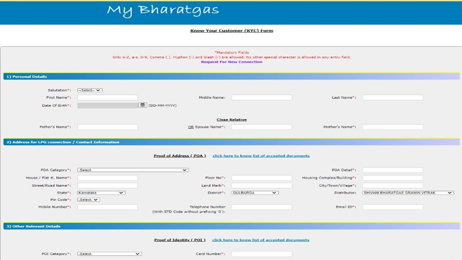Click the Know Your Customer (KYC) Form title
Screen dimensions: 462x260
(x=232, y=31)
